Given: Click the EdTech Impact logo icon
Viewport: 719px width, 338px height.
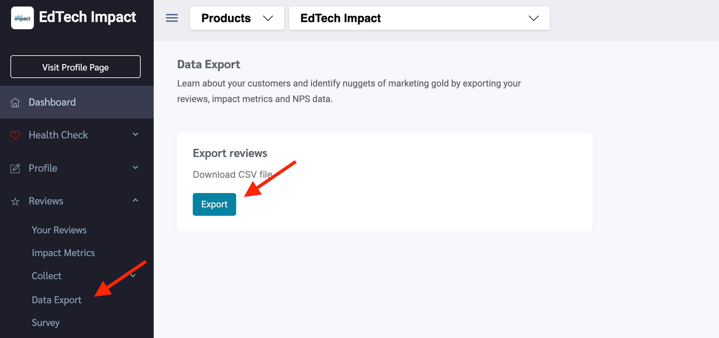Looking at the screenshot, I should [x=22, y=18].
